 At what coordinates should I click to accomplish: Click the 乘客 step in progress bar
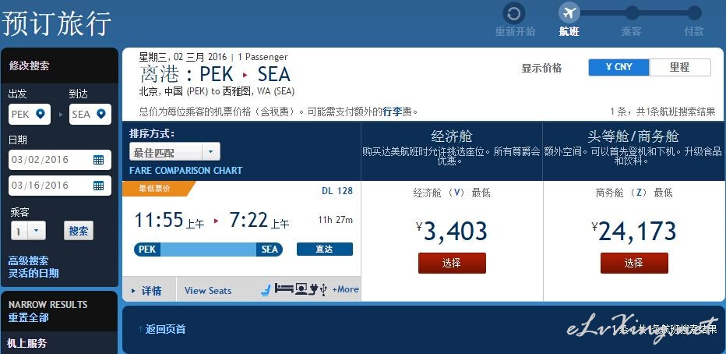pyautogui.click(x=631, y=31)
